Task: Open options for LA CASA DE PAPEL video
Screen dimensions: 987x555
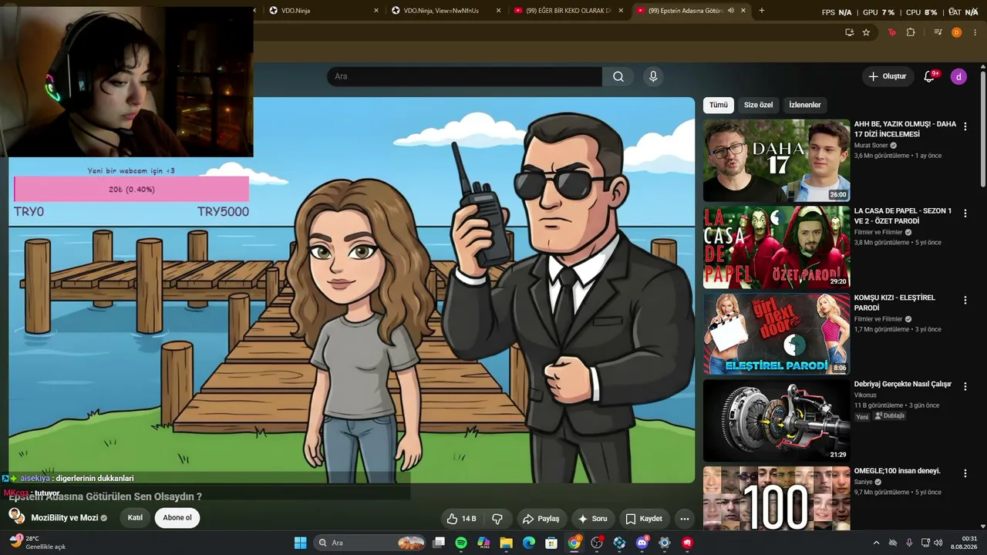Action: pyautogui.click(x=965, y=214)
